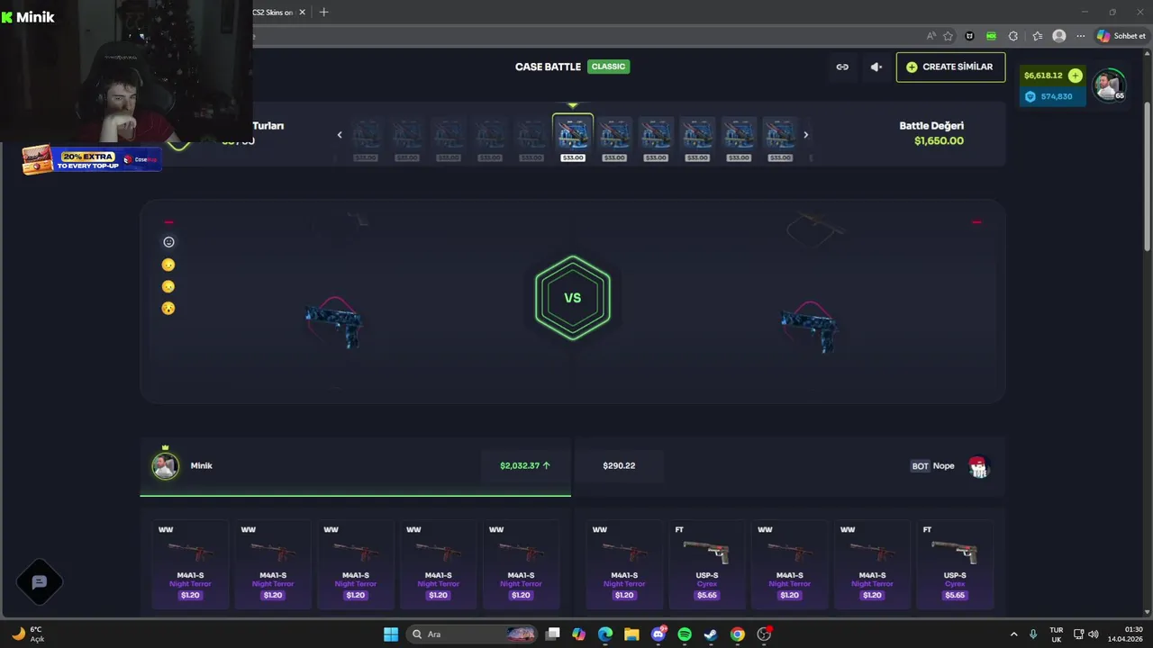Open the 6°C weather widget

pyautogui.click(x=27, y=634)
